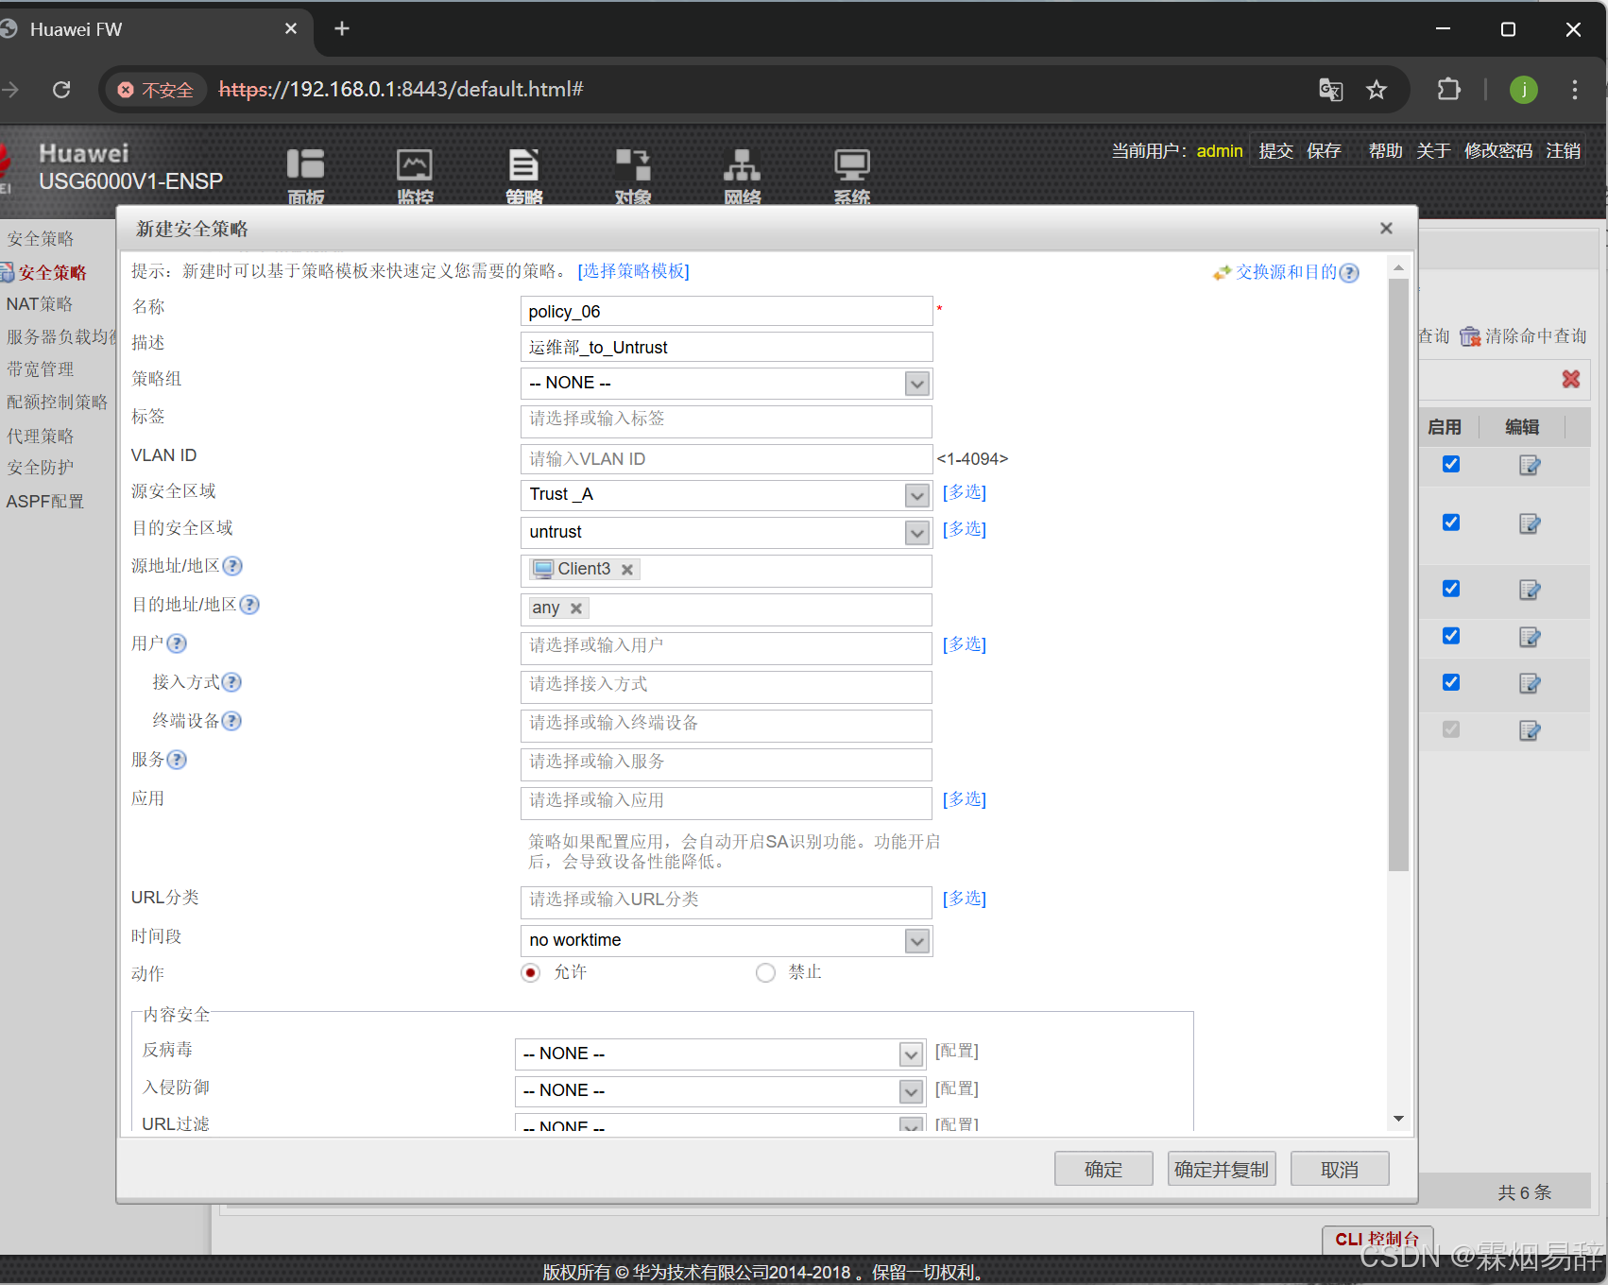Remove the any destination address tag
The width and height of the screenshot is (1608, 1285).
[x=576, y=608]
